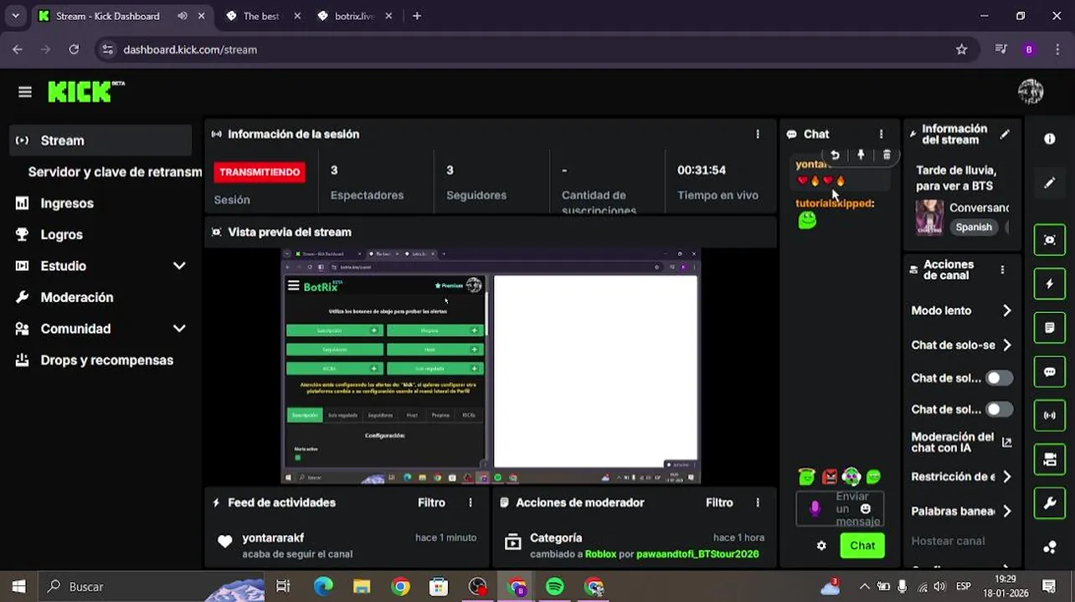Image resolution: width=1075 pixels, height=602 pixels.
Task: Toggle lightning activity feed icon in right rail
Action: coord(1050,284)
